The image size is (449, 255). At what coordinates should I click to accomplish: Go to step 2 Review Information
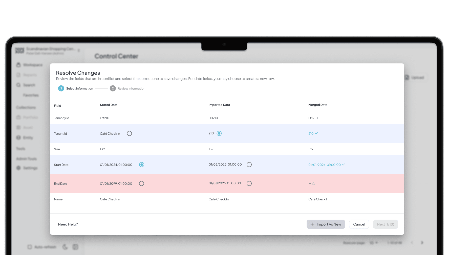click(113, 88)
